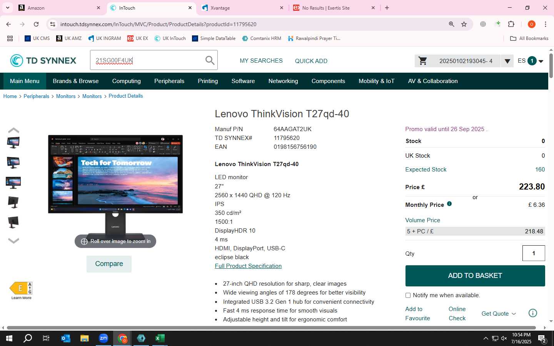Open the Mobility & IoT menu
The image size is (554, 346).
377,81
